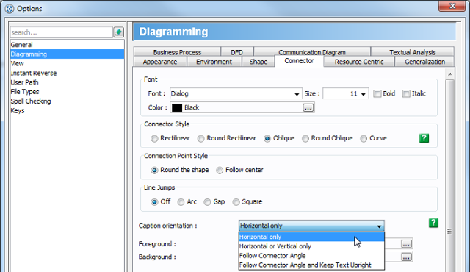Switch to Appearance tab

[x=160, y=62]
